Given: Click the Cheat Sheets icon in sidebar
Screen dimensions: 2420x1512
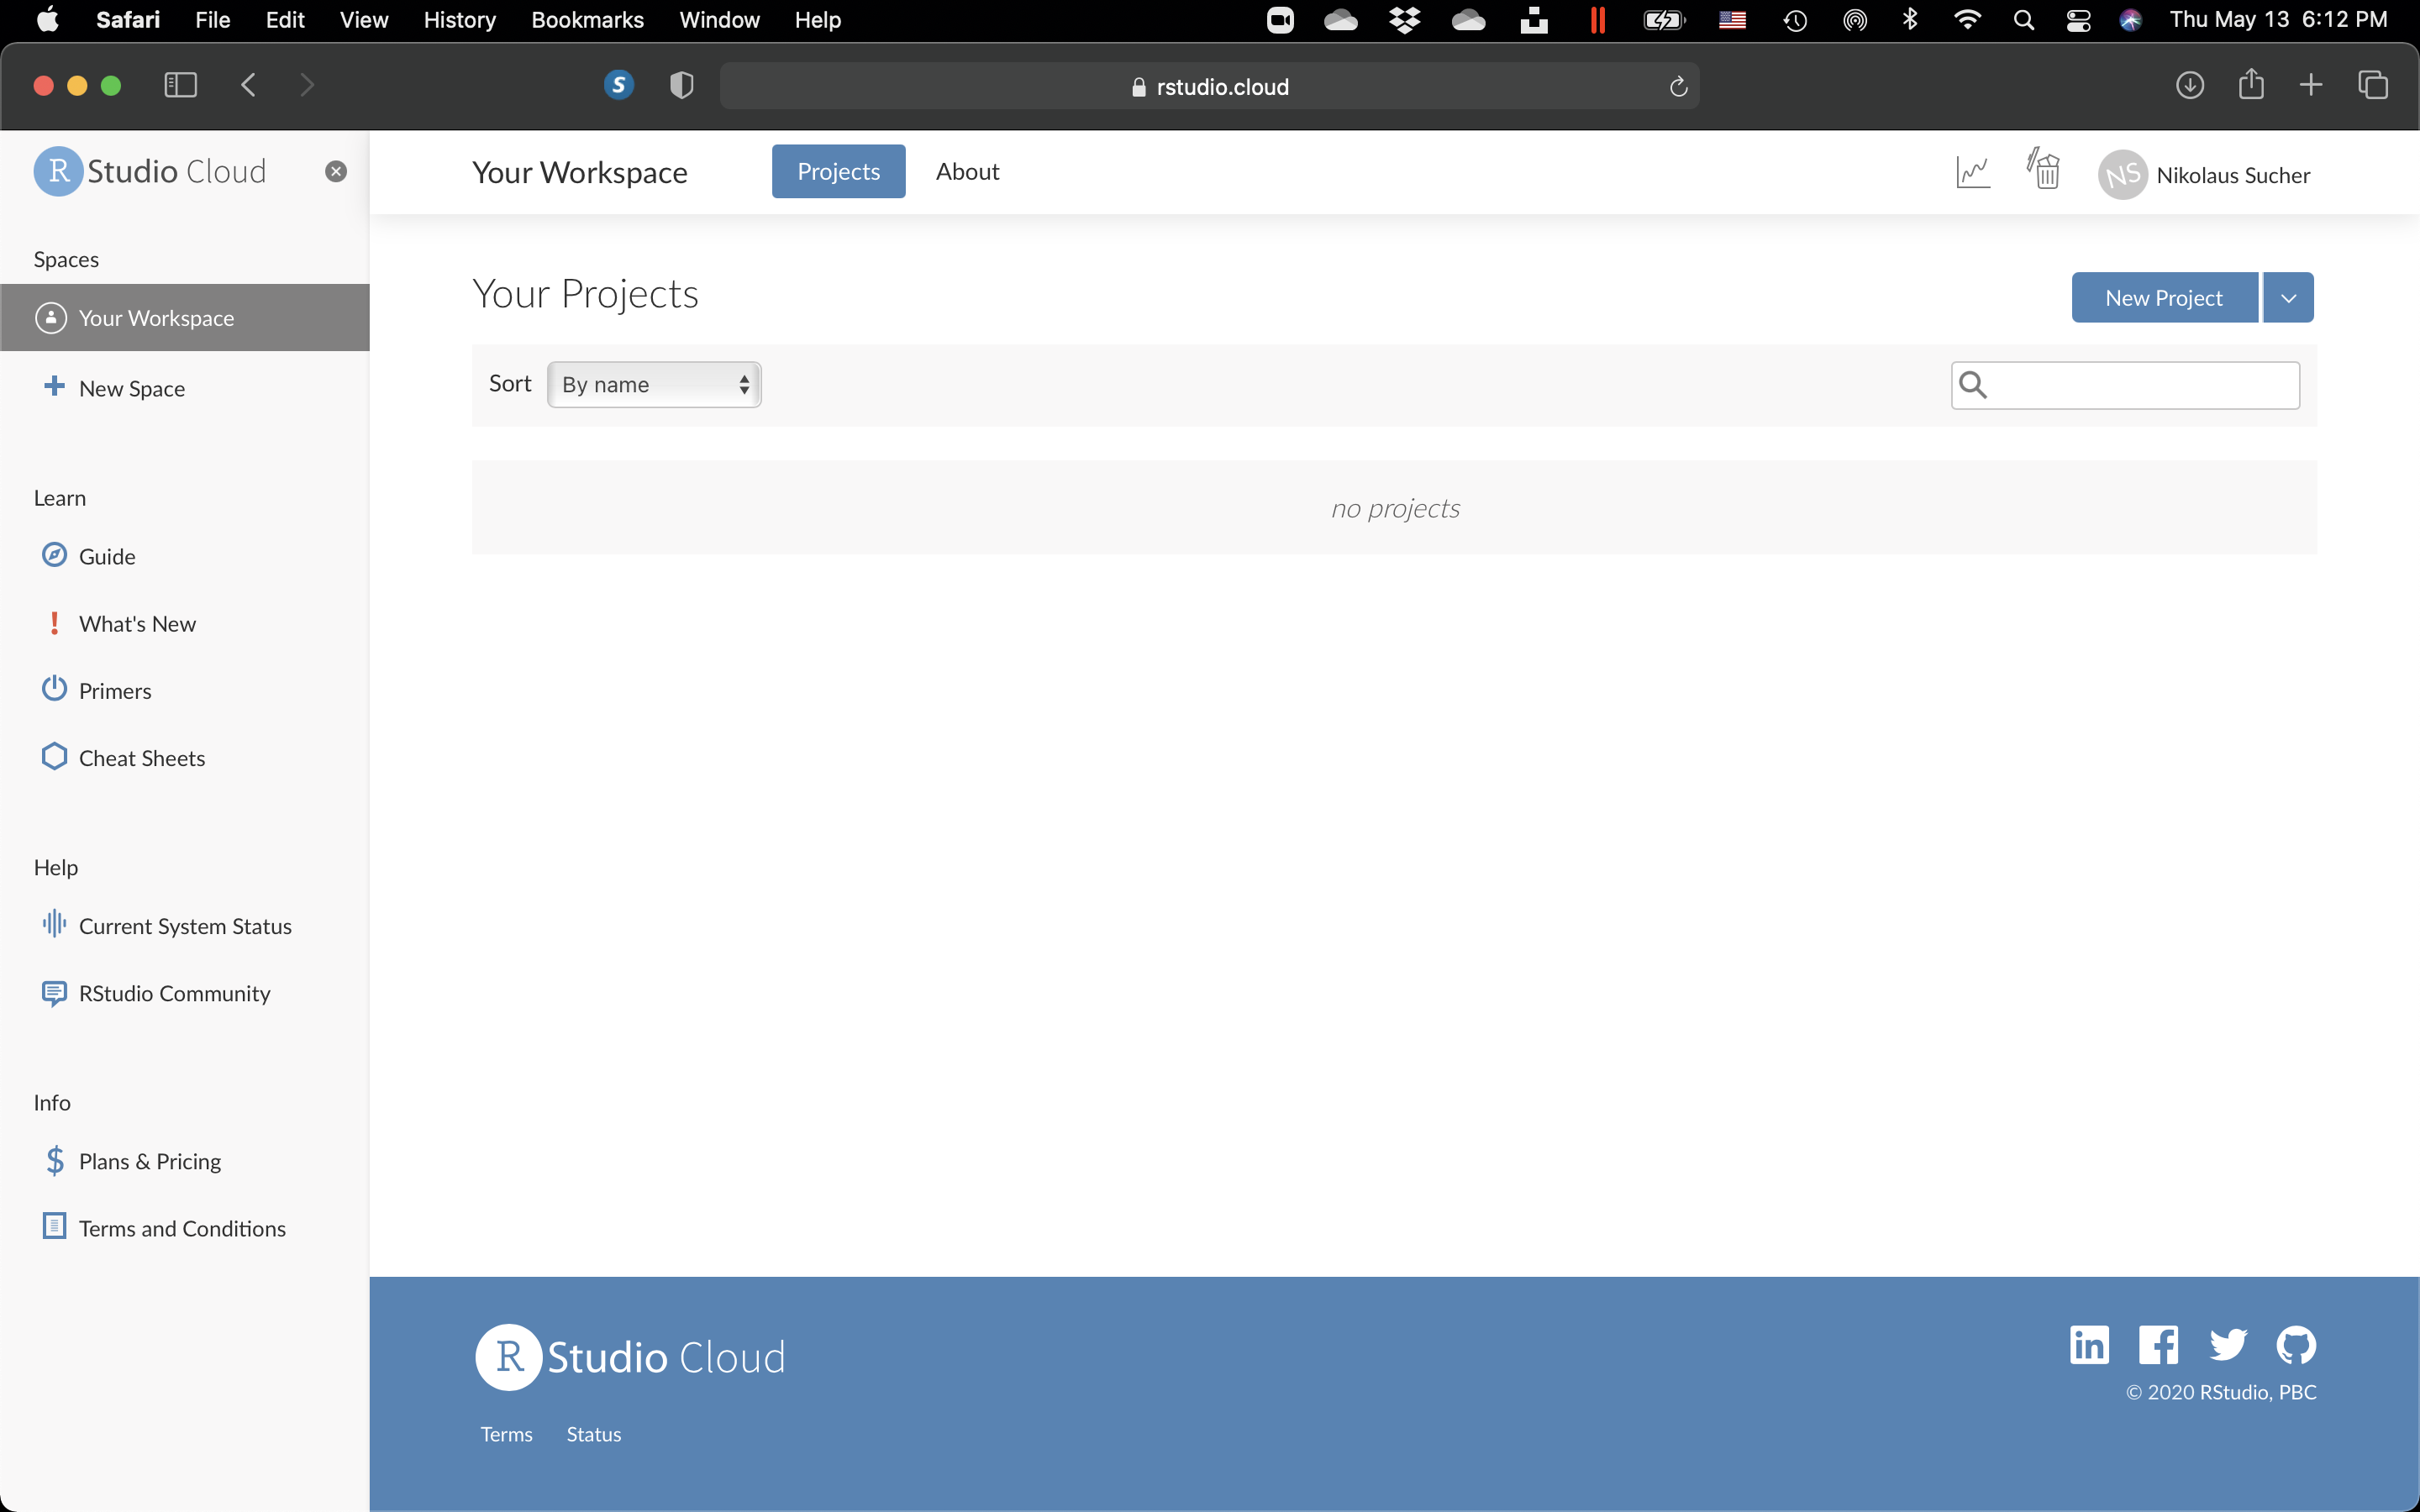Looking at the screenshot, I should [x=55, y=756].
